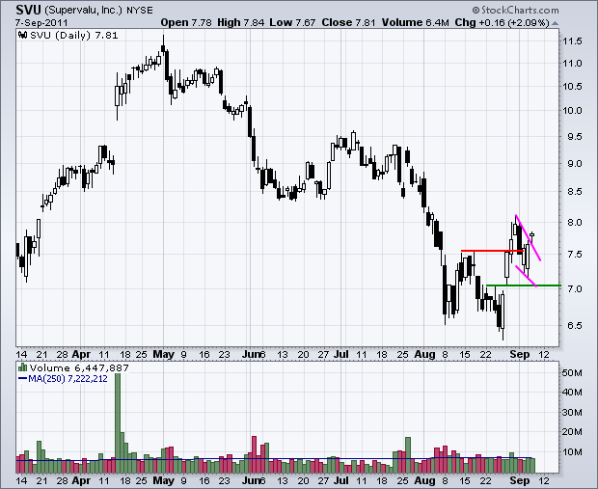Viewport: 598px width, 489px height.
Task: Click the 11.0 price axis label
Action: point(572,64)
